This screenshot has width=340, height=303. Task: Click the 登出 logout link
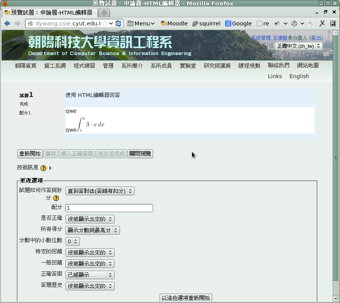click(x=316, y=38)
